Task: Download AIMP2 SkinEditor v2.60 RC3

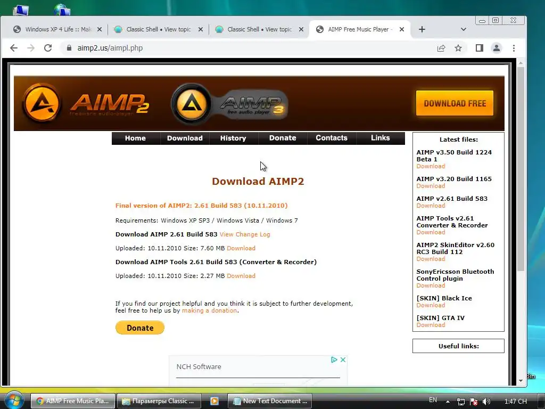Action: (431, 259)
